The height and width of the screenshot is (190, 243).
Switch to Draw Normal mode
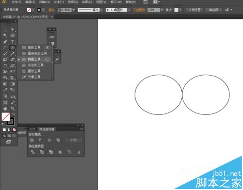click(x=4, y=136)
